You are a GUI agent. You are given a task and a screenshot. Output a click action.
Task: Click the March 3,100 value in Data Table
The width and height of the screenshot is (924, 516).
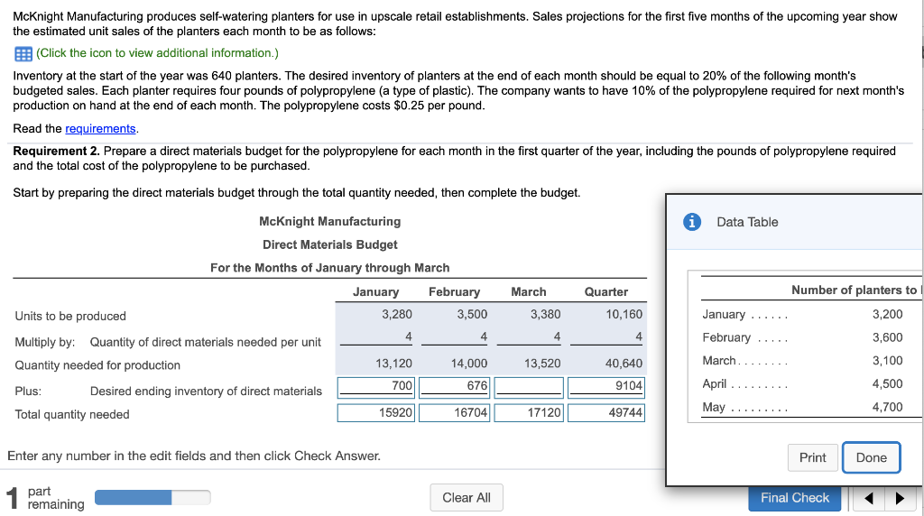click(x=887, y=361)
